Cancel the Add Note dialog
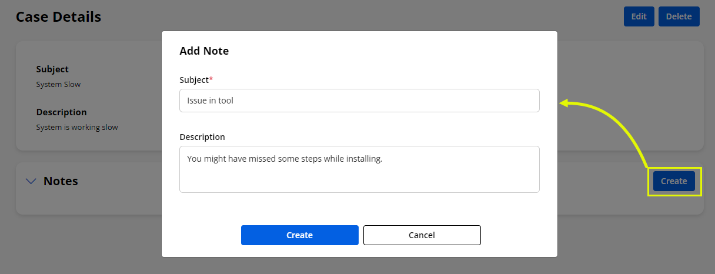Screen dimensions: 715x274 [422, 235]
